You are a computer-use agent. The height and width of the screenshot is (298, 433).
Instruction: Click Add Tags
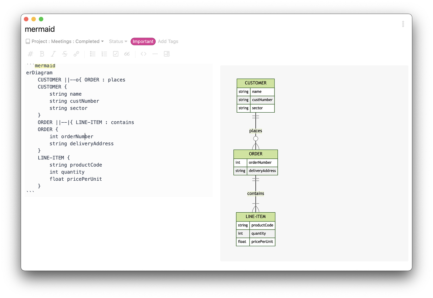pos(168,41)
